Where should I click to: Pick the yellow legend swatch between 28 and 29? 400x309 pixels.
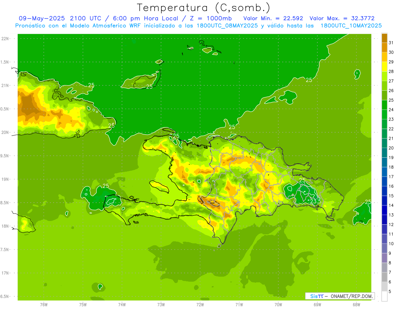[384, 67]
